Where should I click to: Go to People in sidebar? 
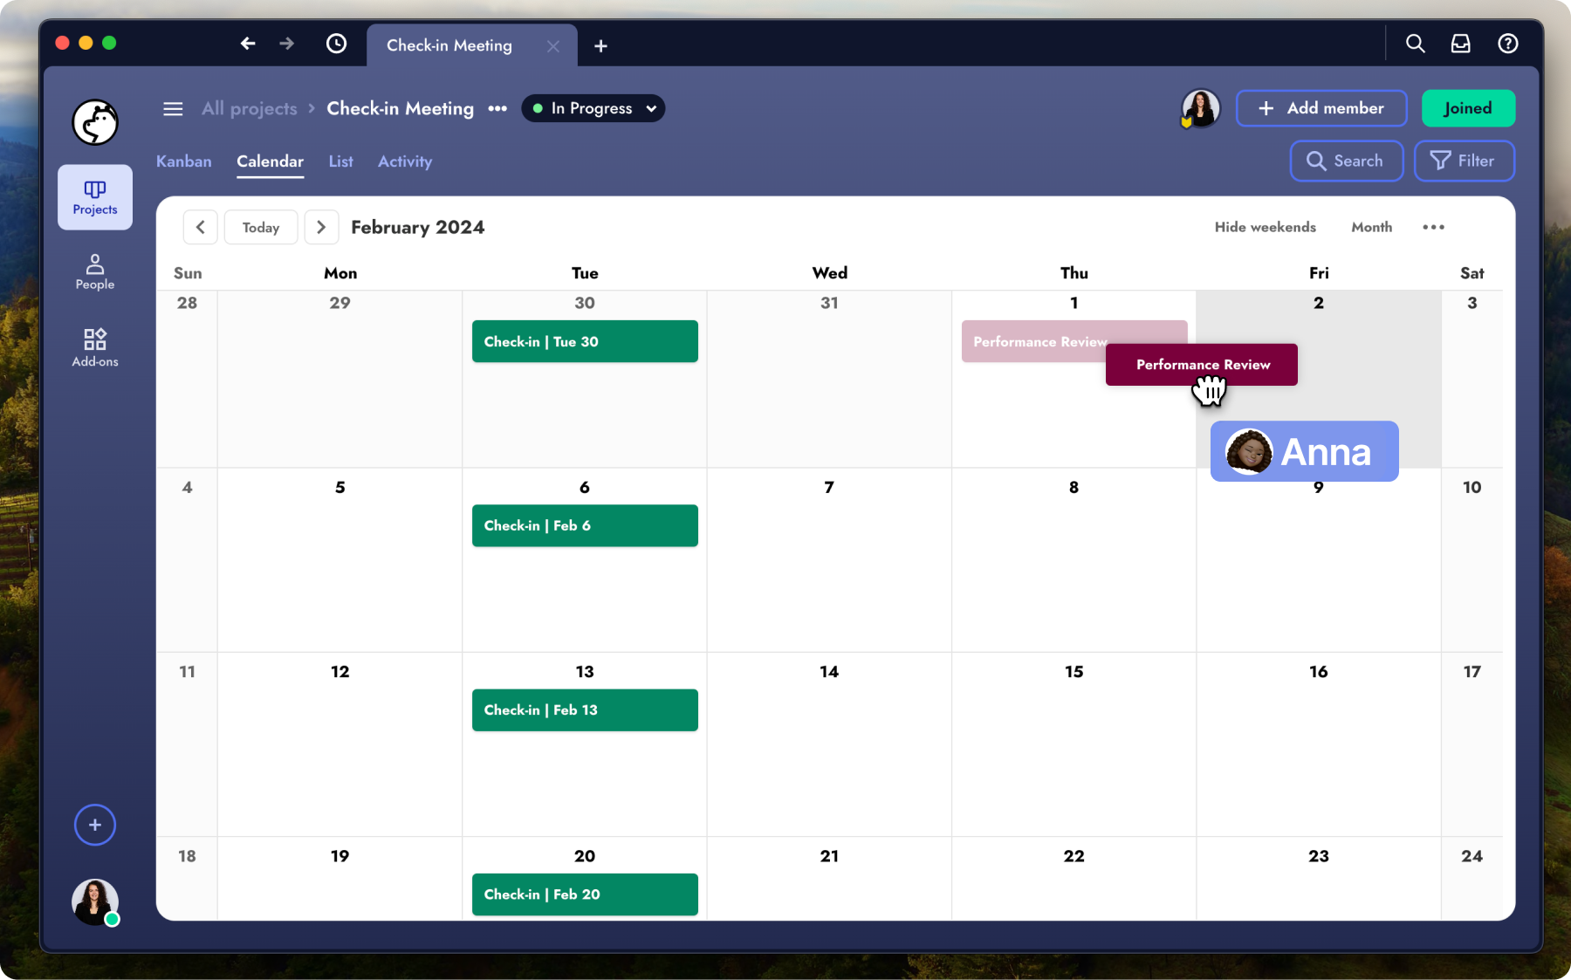pyautogui.click(x=95, y=271)
